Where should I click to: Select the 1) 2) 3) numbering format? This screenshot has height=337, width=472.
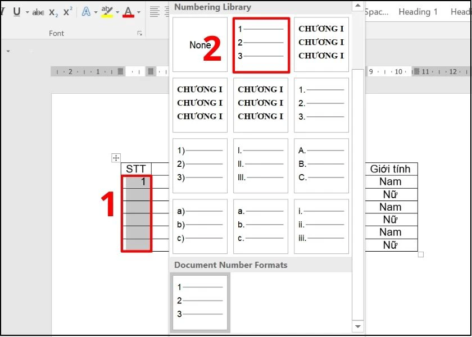click(x=200, y=166)
